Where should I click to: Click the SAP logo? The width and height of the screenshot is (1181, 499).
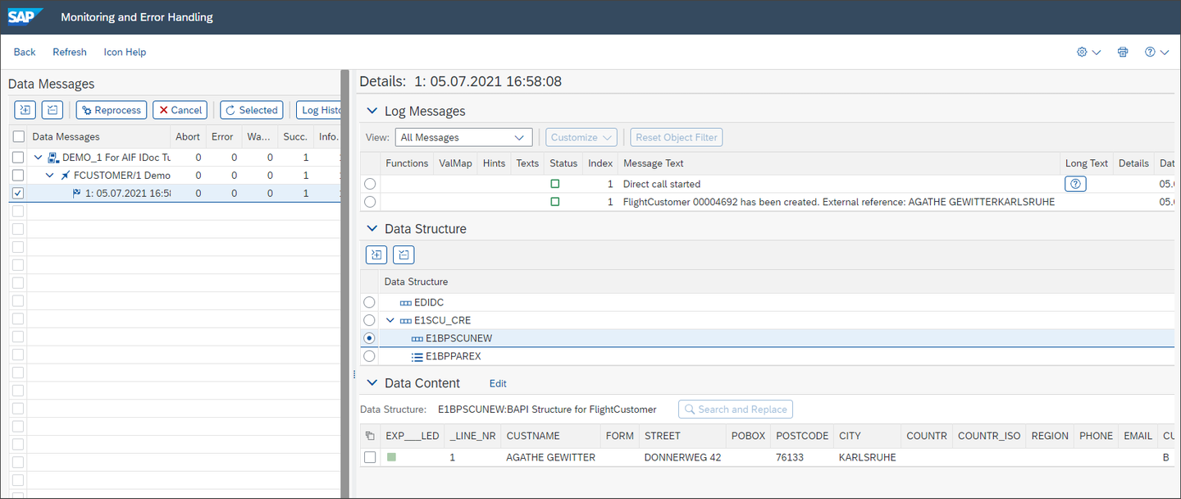(x=25, y=16)
